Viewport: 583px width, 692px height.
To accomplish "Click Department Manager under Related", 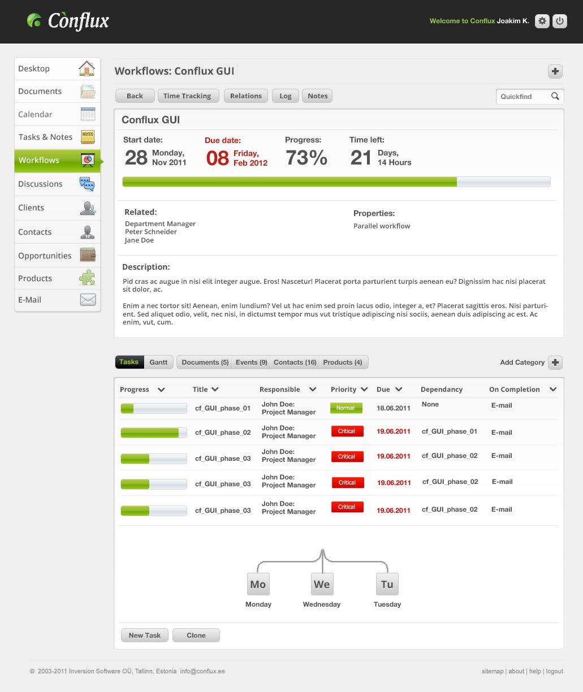I will point(160,224).
